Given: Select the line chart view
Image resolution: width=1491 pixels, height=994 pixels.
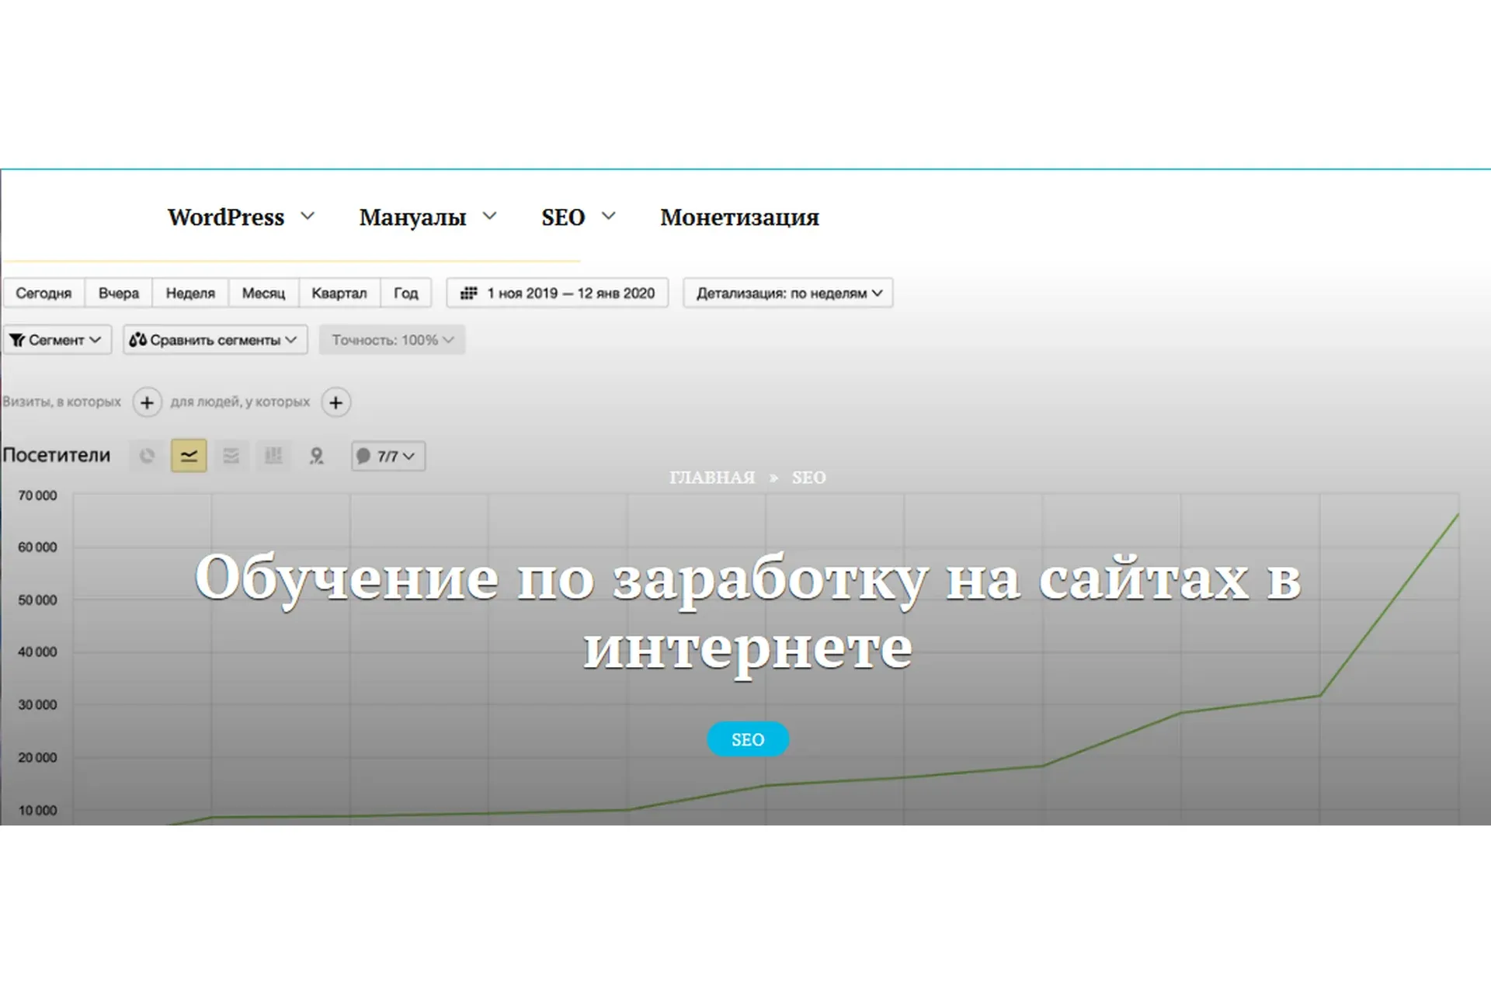Looking at the screenshot, I should coord(189,456).
